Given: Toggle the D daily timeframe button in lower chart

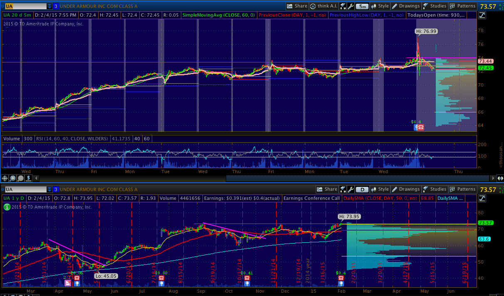Looking at the screenshot, I should 362,189.
